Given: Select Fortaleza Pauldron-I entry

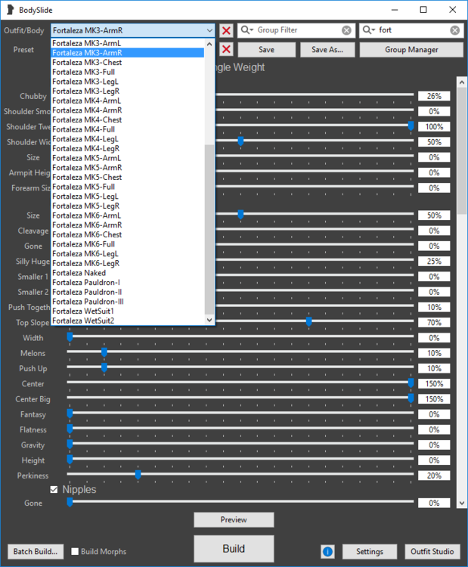Looking at the screenshot, I should pyautogui.click(x=128, y=283).
